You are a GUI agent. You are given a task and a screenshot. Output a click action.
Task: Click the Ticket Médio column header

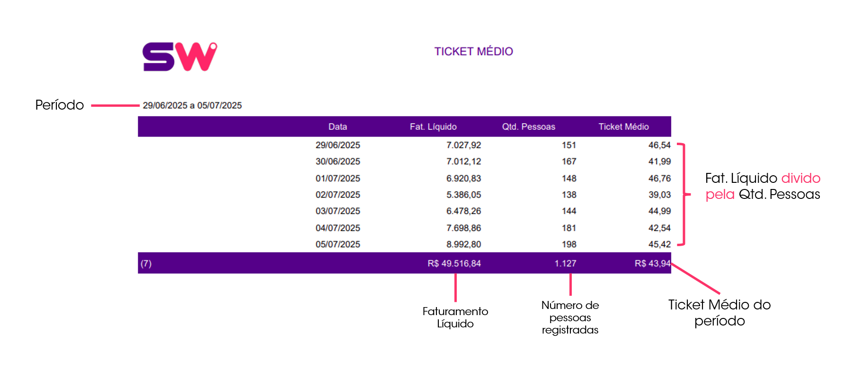[x=623, y=127]
